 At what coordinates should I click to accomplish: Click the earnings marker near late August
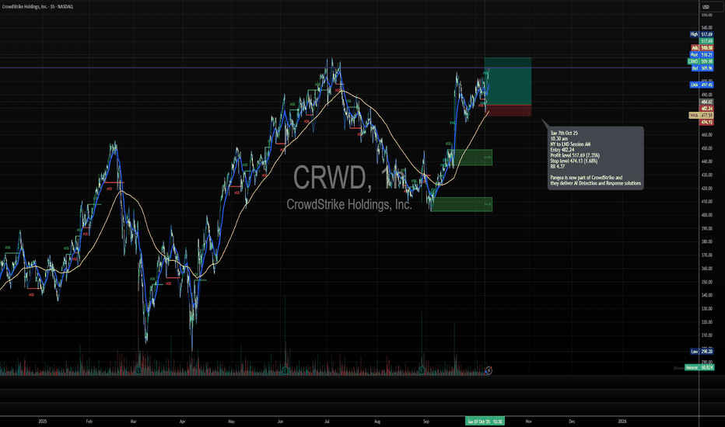421,370
